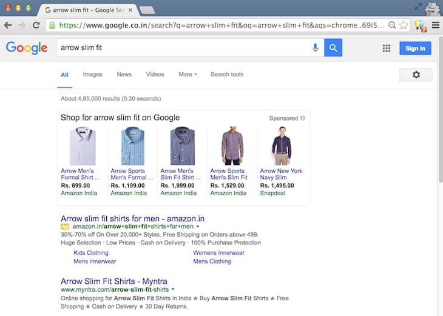The image size is (443, 316).
Task: Click the voice search microphone icon
Action: pyautogui.click(x=316, y=48)
